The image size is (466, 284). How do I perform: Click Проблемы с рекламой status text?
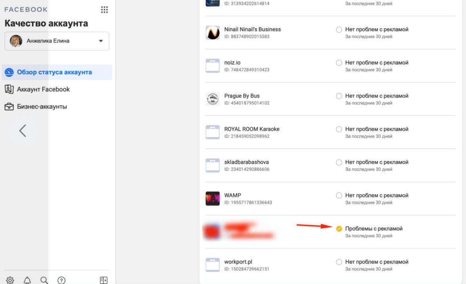[374, 229]
